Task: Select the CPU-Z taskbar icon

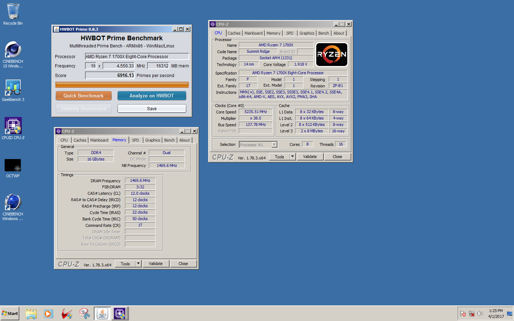Action: (x=120, y=314)
